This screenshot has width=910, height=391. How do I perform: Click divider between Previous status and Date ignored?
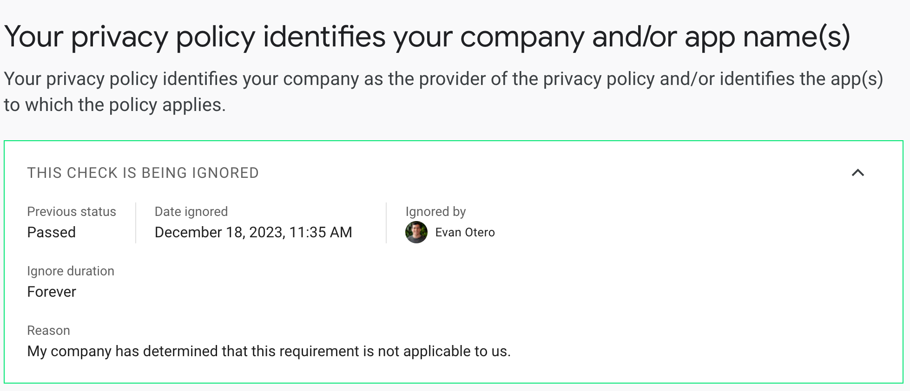click(136, 223)
